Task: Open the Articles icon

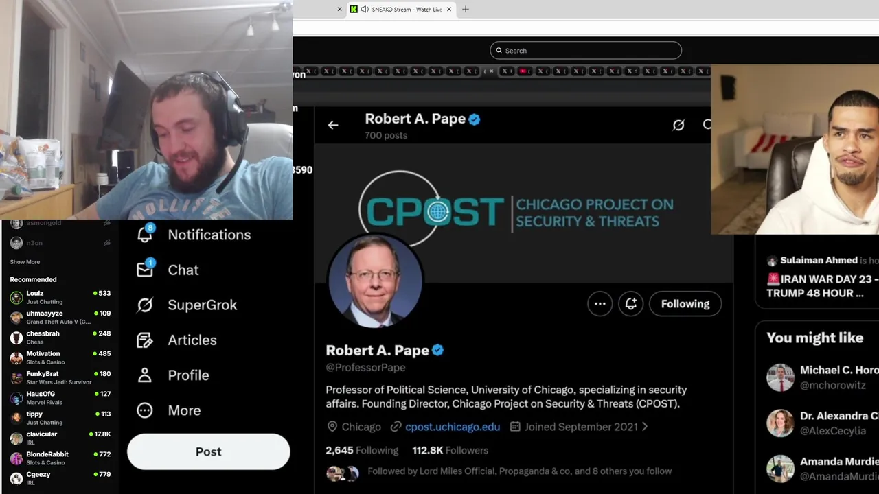Action: tap(145, 340)
